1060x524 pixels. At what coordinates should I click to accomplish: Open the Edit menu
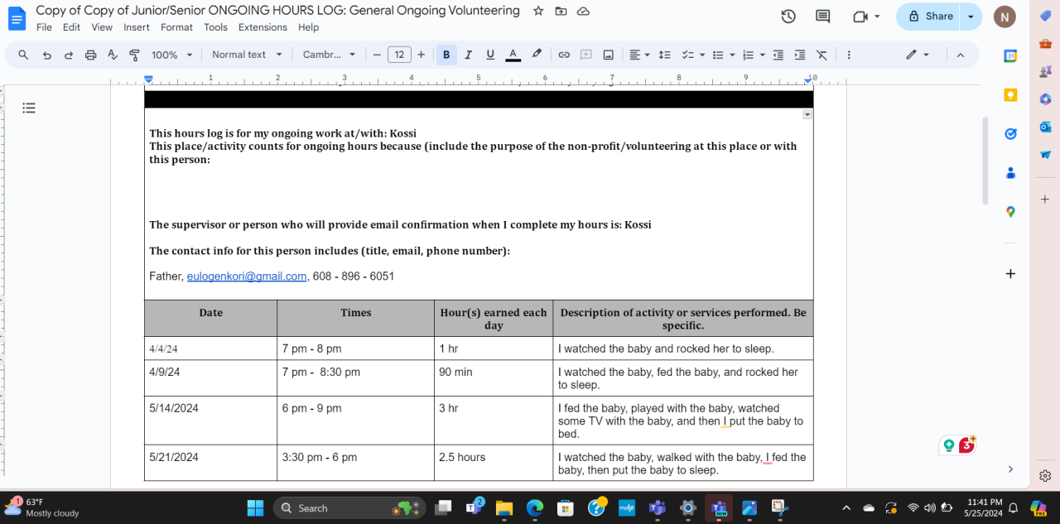tap(71, 27)
